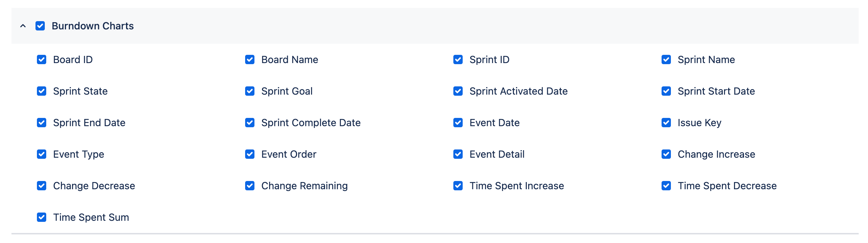Disable the Sprint ID field
Viewport: 868px width, 243px height.
[x=458, y=59]
